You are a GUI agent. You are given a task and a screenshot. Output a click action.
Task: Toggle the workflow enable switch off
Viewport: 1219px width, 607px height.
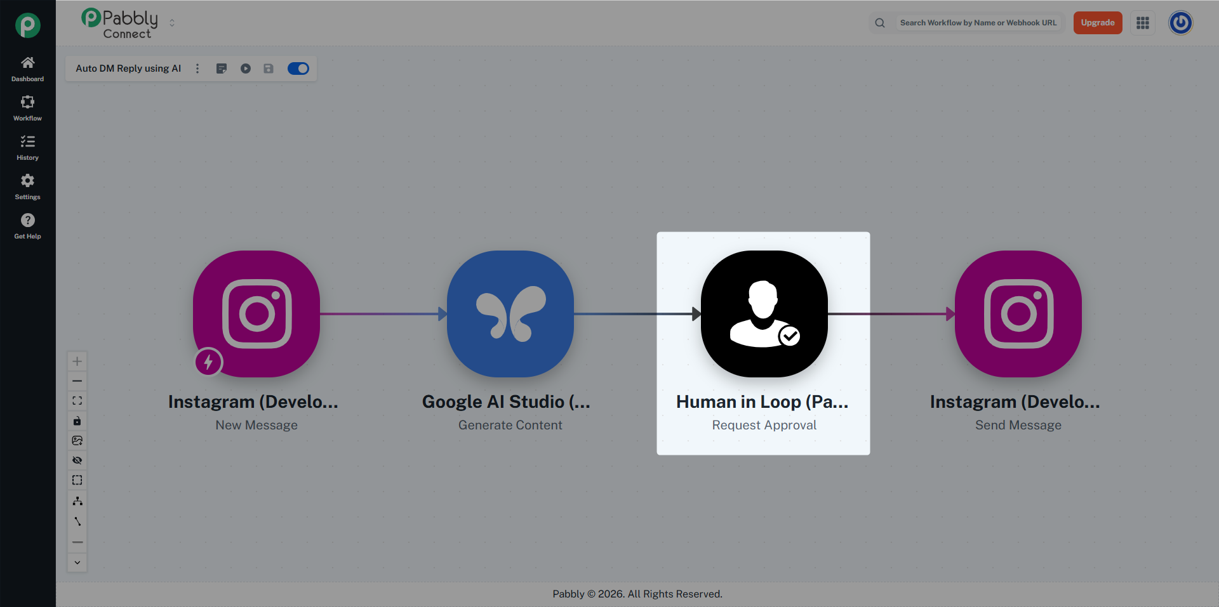click(298, 69)
